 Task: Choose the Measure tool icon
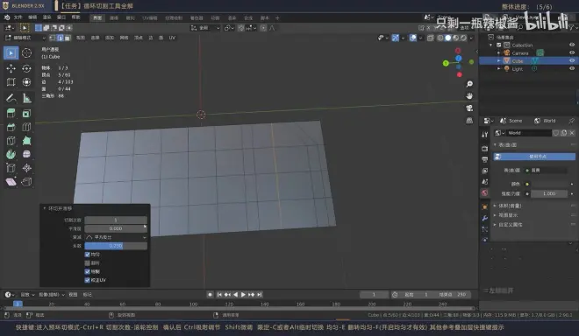pyautogui.click(x=26, y=98)
